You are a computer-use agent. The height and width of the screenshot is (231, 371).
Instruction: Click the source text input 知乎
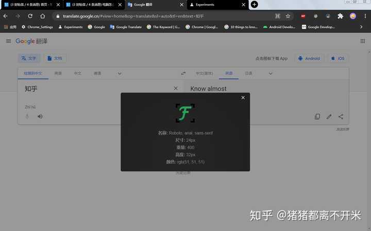click(x=31, y=89)
